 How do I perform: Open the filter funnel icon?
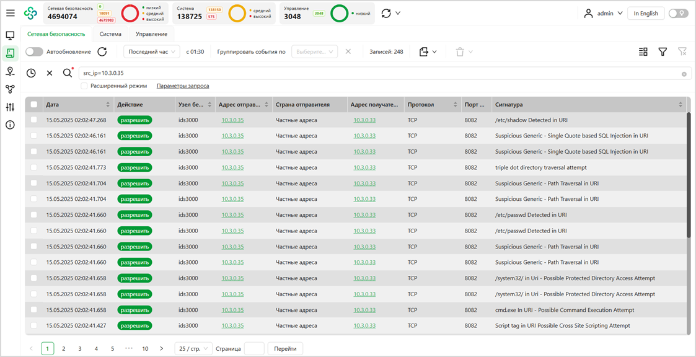[x=663, y=52]
